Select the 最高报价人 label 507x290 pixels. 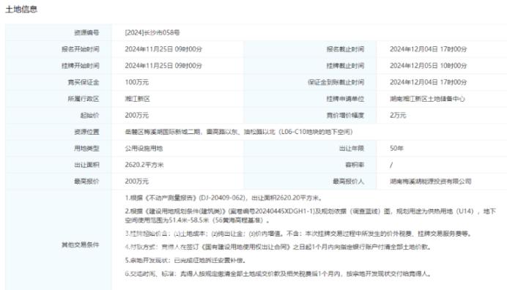pos(348,181)
